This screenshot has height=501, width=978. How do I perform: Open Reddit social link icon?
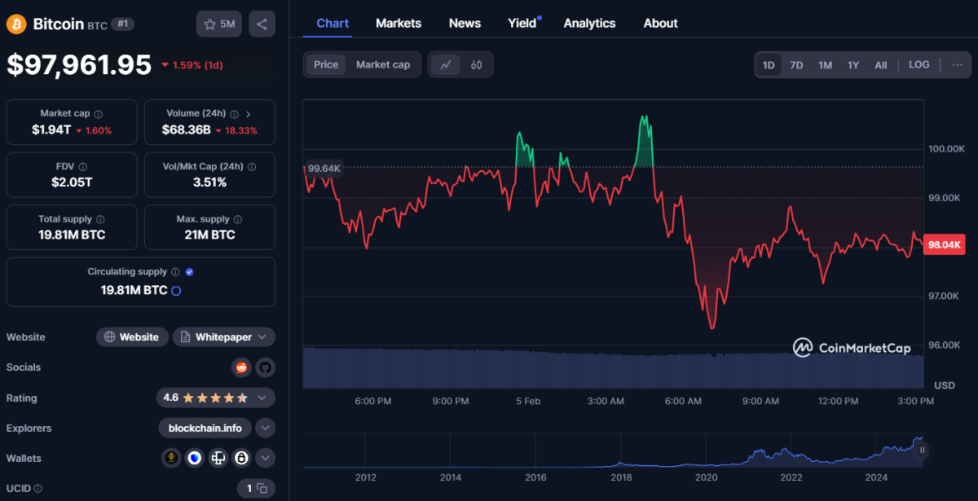click(x=241, y=367)
